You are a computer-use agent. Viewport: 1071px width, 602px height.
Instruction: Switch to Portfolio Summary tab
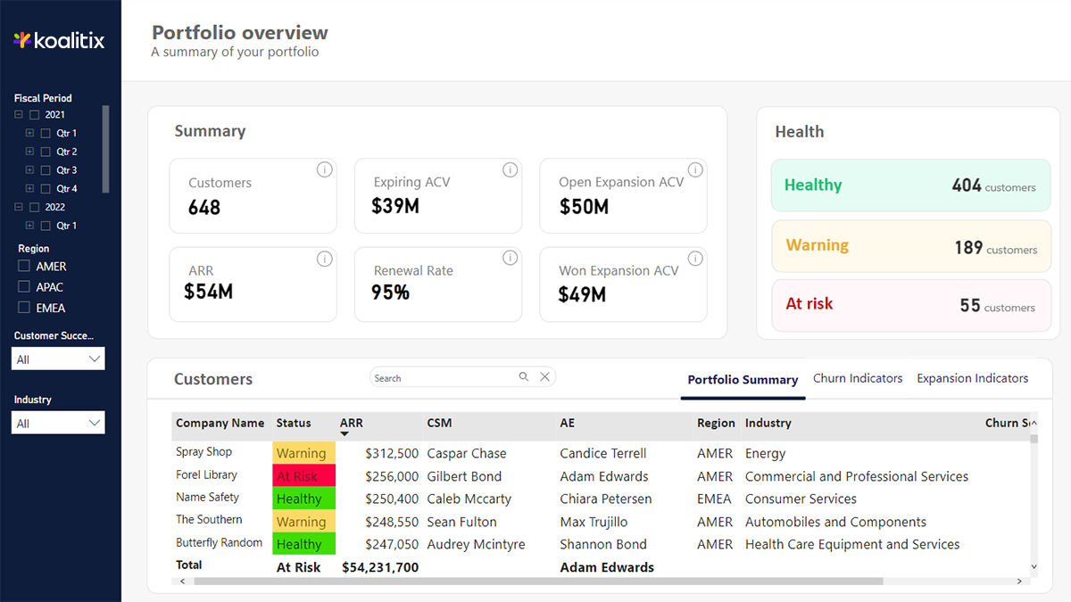tap(743, 380)
